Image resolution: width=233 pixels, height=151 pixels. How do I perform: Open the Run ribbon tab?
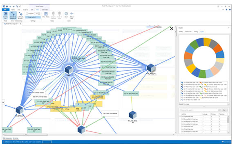pyautogui.click(x=19, y=10)
